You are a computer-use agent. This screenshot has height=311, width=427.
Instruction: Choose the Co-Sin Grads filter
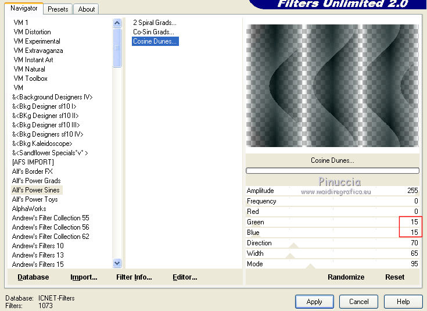(153, 32)
